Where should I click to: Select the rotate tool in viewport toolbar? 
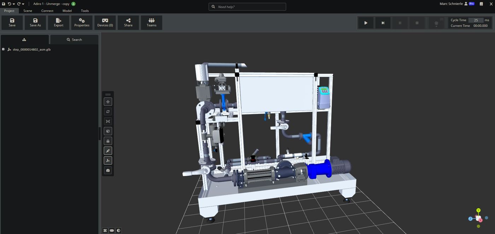click(x=108, y=111)
